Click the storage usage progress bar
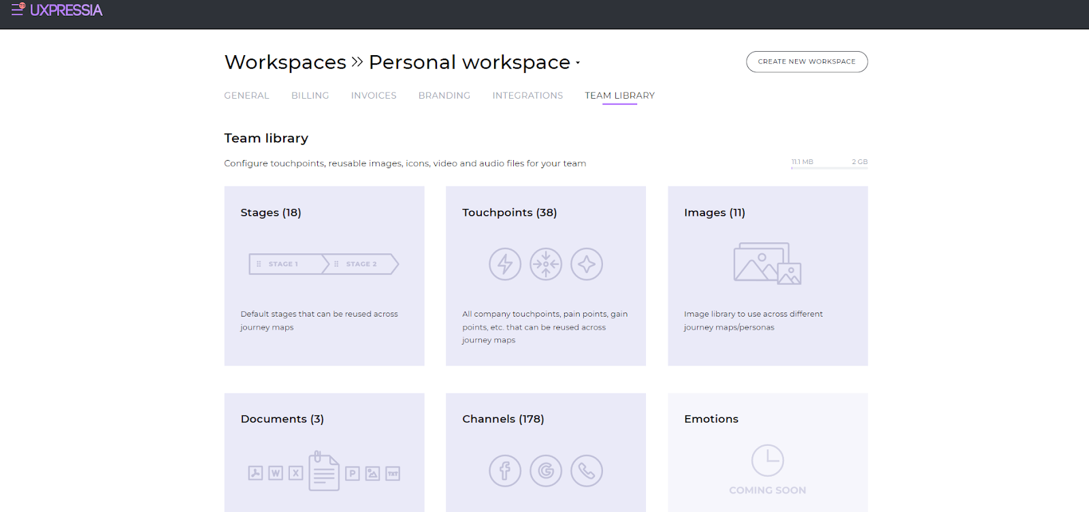Screen dimensions: 1089x512 829,167
